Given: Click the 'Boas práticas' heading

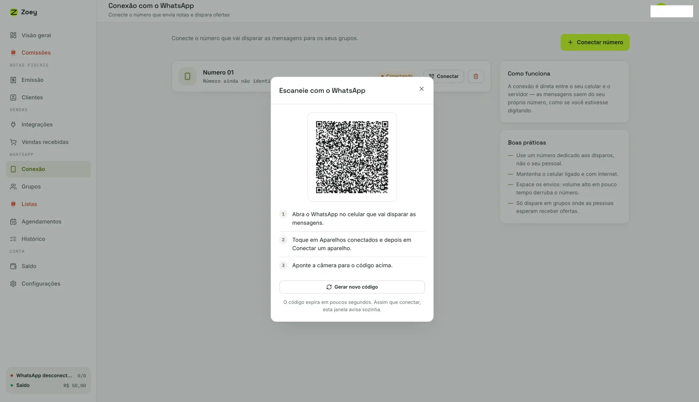Looking at the screenshot, I should 526,143.
